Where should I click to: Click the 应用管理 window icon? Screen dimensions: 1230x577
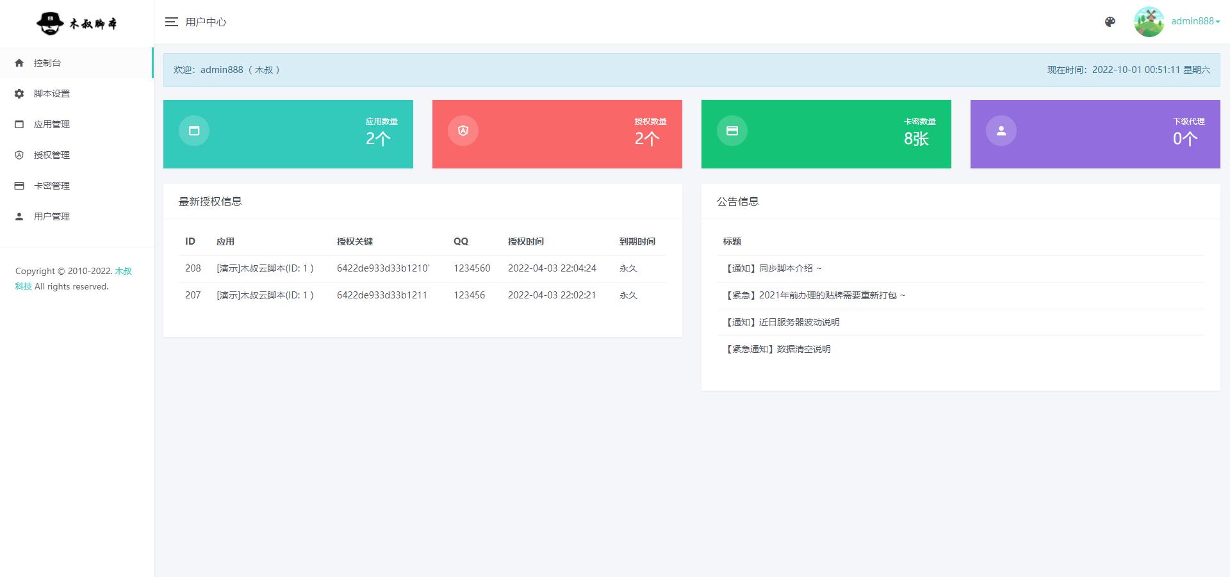(19, 124)
